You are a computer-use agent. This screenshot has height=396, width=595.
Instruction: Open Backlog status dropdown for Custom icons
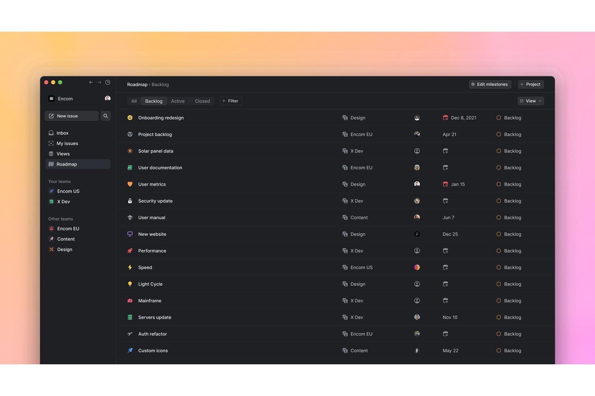[509, 351]
